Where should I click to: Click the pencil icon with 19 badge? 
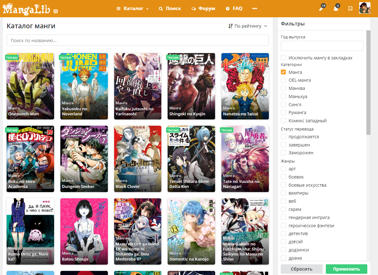(321, 8)
